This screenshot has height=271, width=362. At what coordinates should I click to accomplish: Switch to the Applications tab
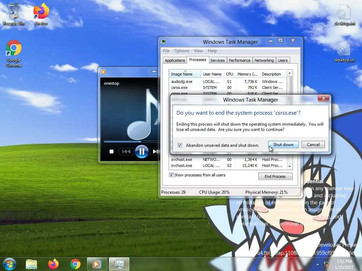[x=175, y=60]
